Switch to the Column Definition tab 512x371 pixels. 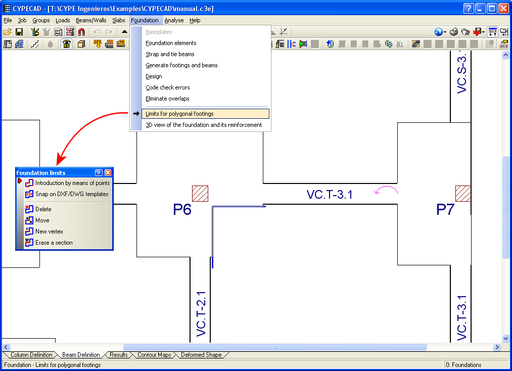tap(31, 355)
